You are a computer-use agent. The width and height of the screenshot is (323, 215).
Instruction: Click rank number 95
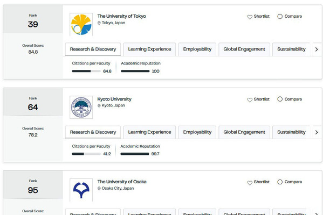[33, 190]
